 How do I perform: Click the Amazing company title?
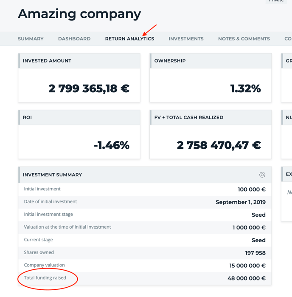point(79,14)
